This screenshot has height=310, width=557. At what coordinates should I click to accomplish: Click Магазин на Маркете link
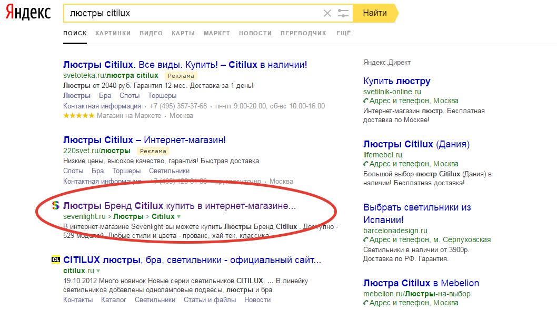click(x=129, y=115)
